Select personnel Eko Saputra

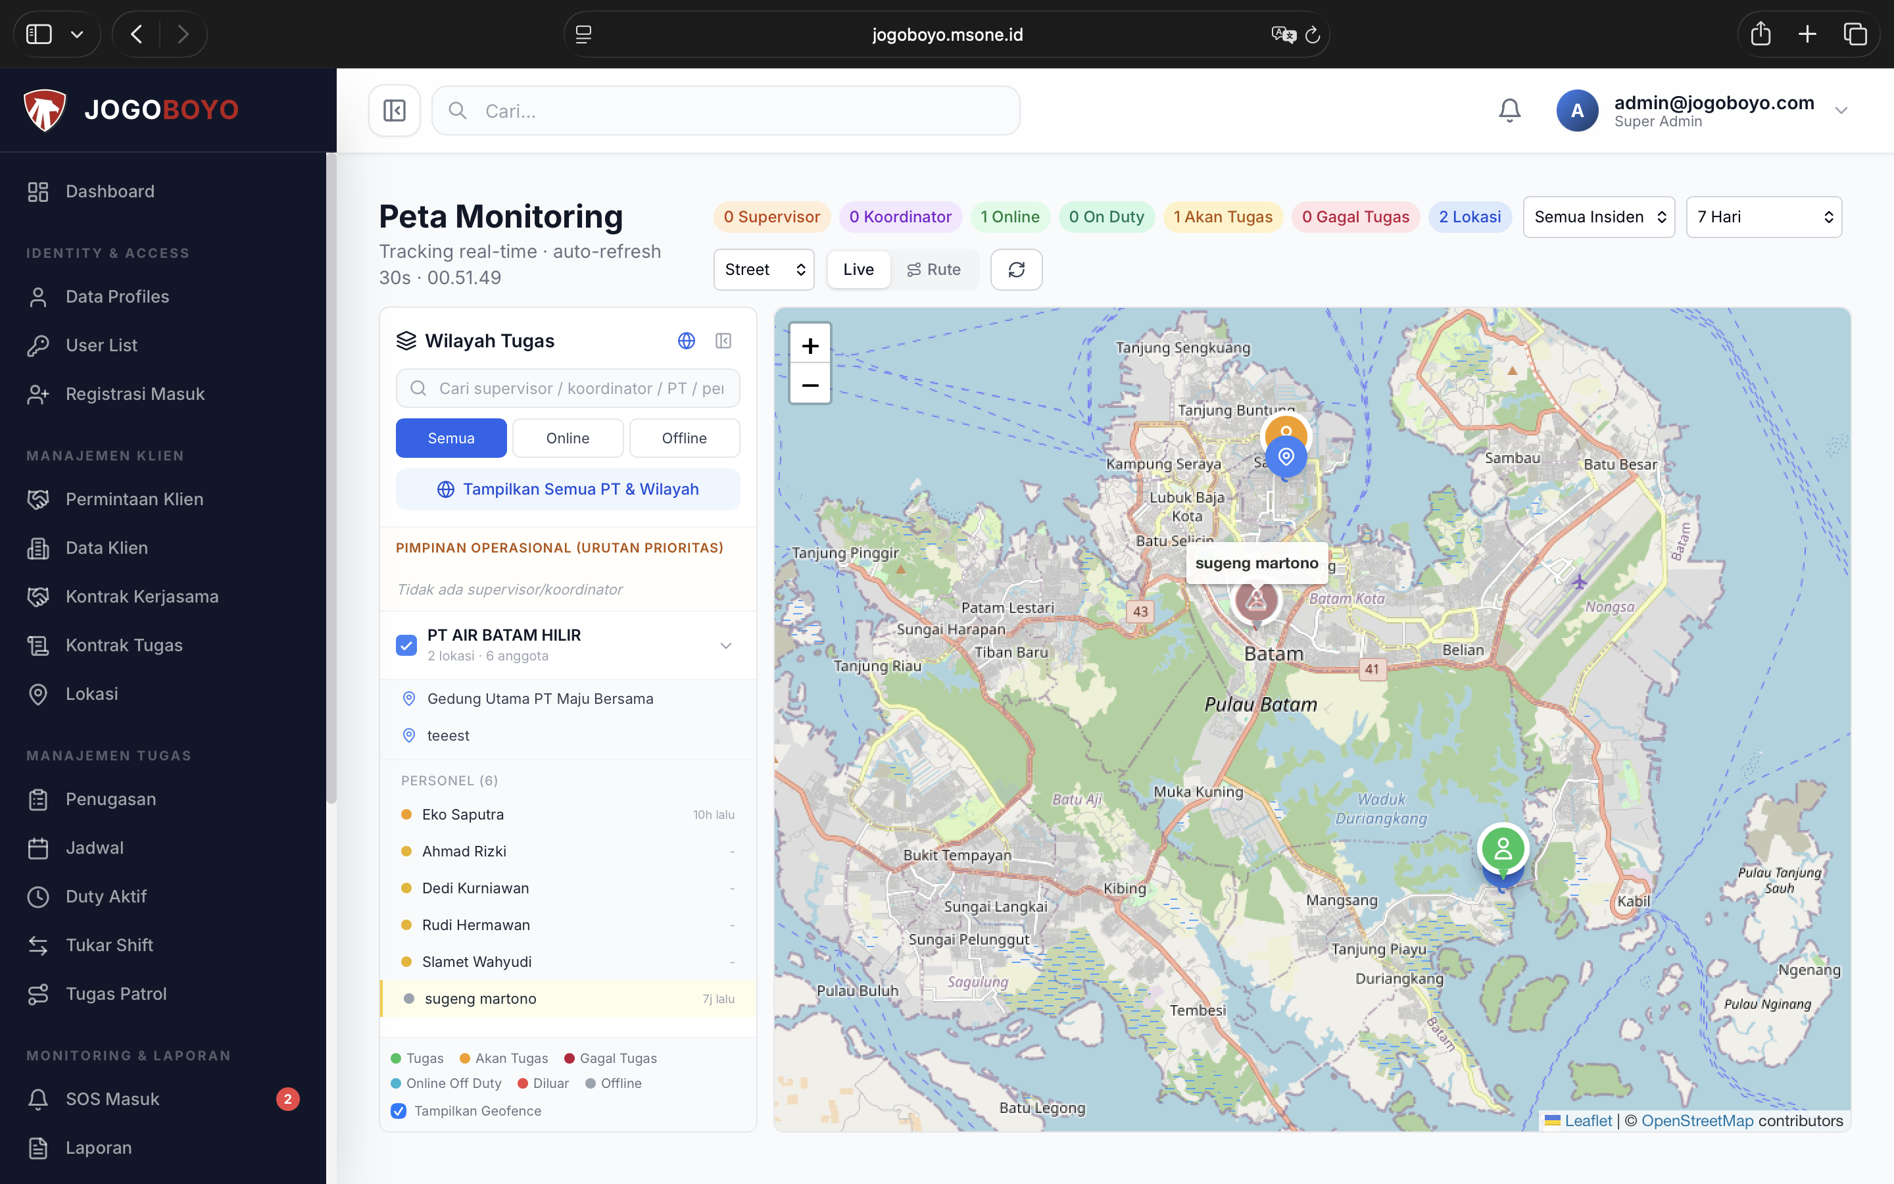point(568,814)
